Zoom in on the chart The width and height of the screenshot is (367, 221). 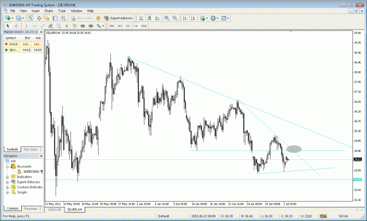tap(167, 18)
